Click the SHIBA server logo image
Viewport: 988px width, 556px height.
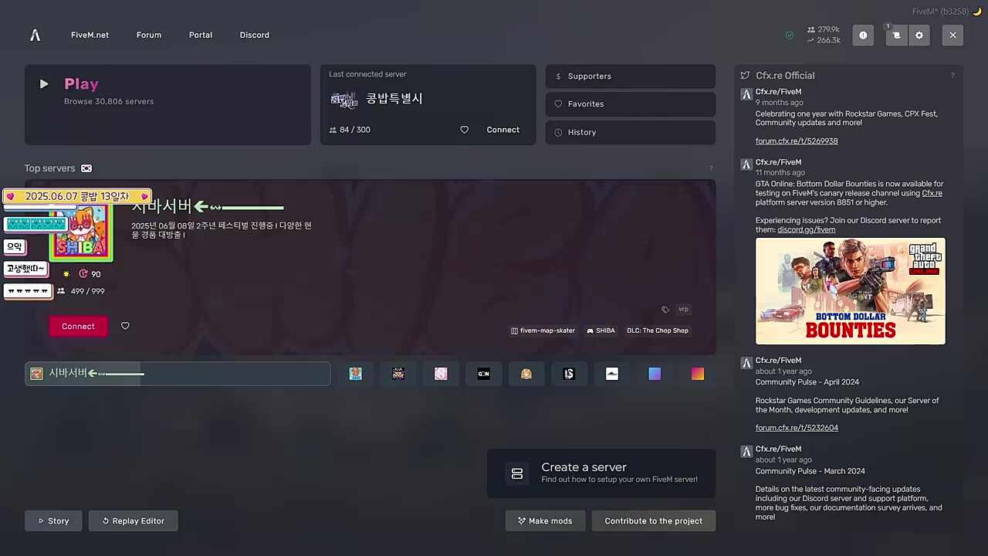(x=81, y=232)
